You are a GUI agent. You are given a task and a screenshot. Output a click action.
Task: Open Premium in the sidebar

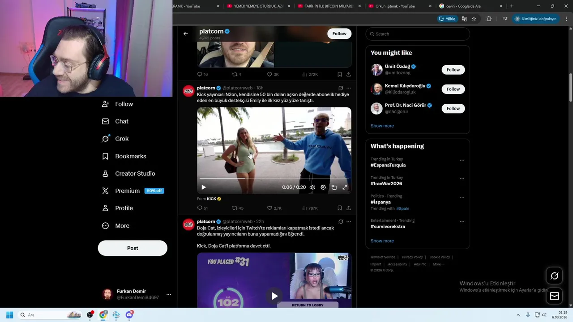[x=133, y=191]
